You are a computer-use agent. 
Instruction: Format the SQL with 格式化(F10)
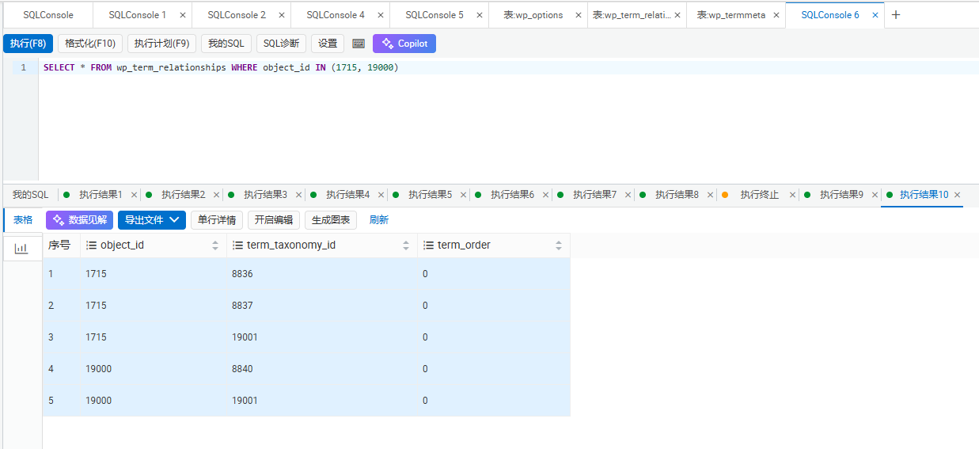[x=89, y=44]
